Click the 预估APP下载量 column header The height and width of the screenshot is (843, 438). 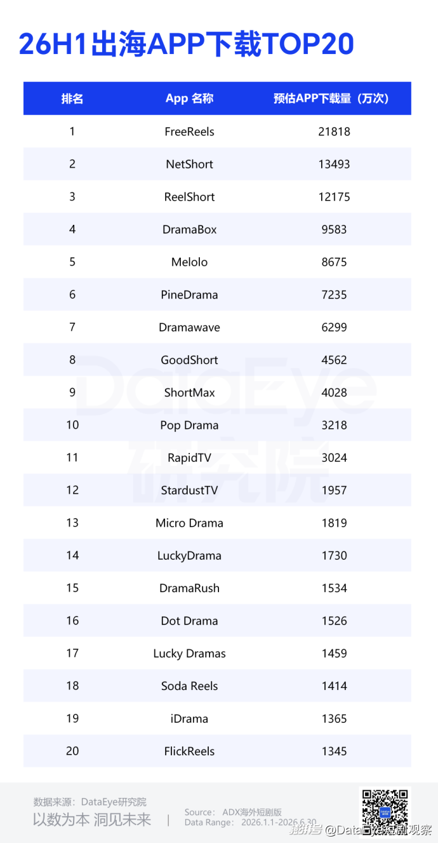tap(331, 98)
